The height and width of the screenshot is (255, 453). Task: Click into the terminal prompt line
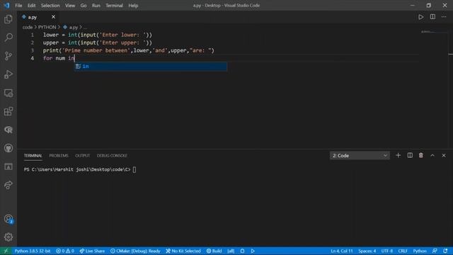pos(80,169)
